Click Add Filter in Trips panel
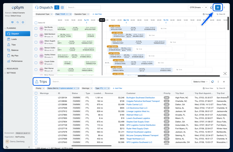Screen dimensions: 233x152 (x=118, y=88)
